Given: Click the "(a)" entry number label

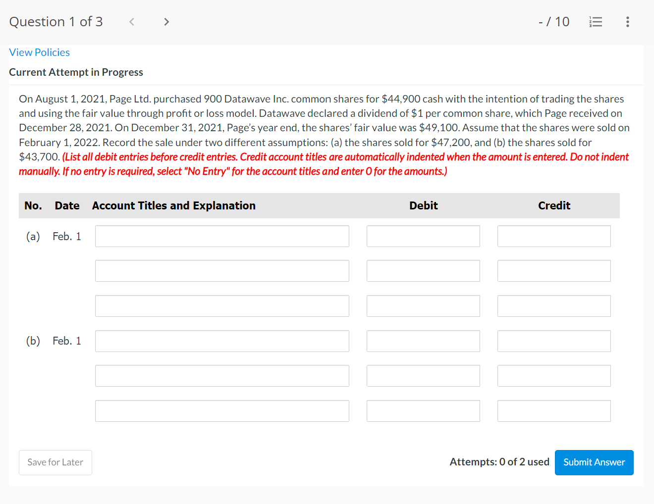Looking at the screenshot, I should [x=33, y=236].
